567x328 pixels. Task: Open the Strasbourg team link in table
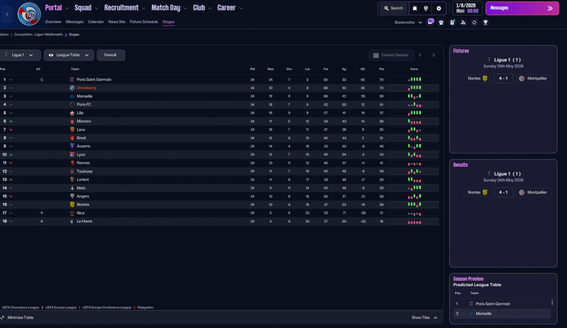86,88
